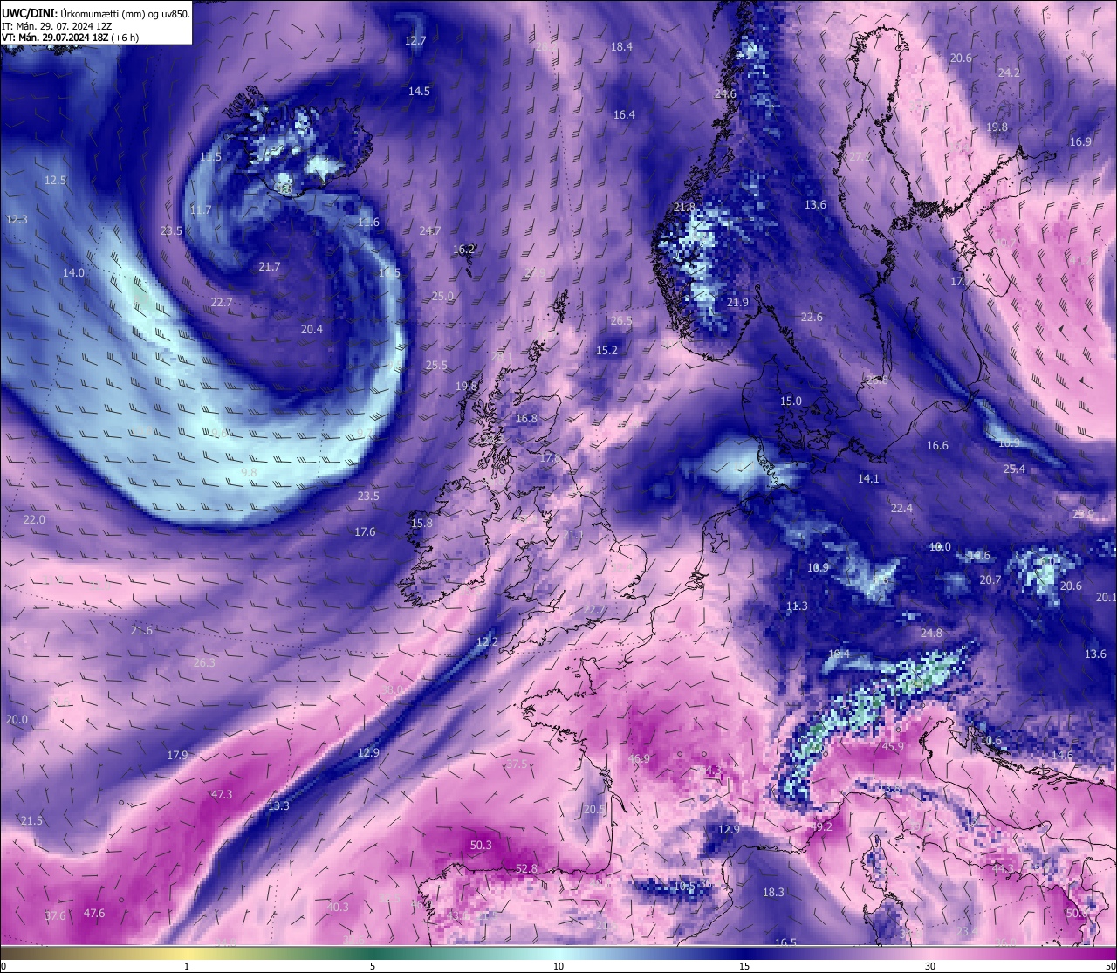Click the 46.9 value over France
The height and width of the screenshot is (973, 1117).
pos(639,758)
